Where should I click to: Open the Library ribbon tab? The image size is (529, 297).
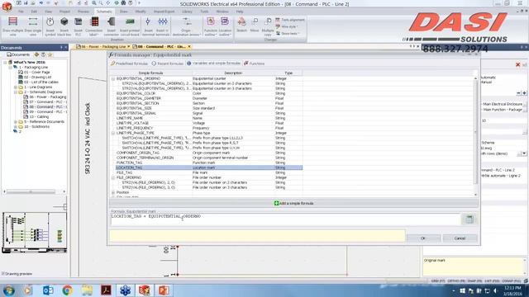pyautogui.click(x=188, y=12)
